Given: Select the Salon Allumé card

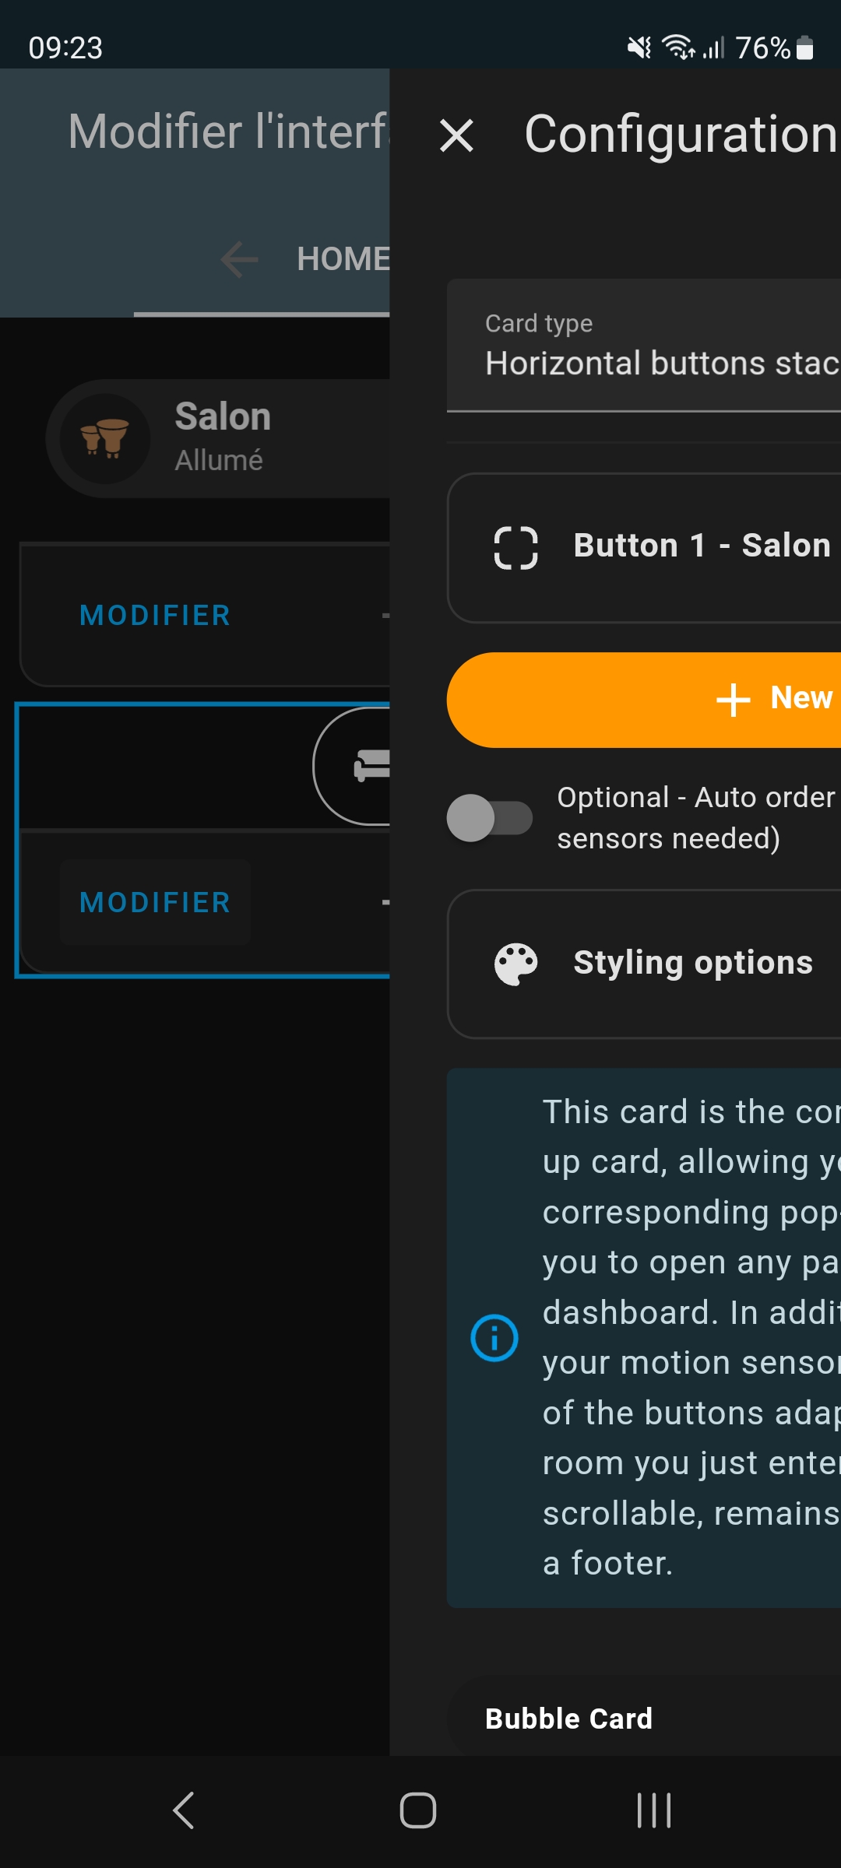Looking at the screenshot, I should click(218, 438).
